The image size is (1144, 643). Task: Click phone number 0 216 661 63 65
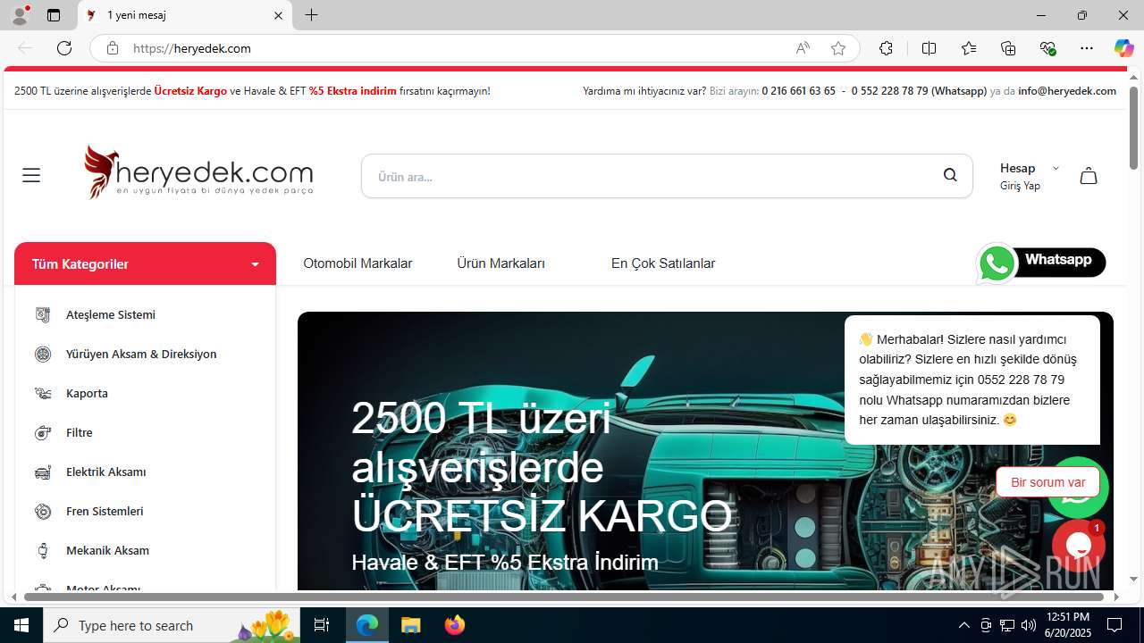(x=798, y=90)
